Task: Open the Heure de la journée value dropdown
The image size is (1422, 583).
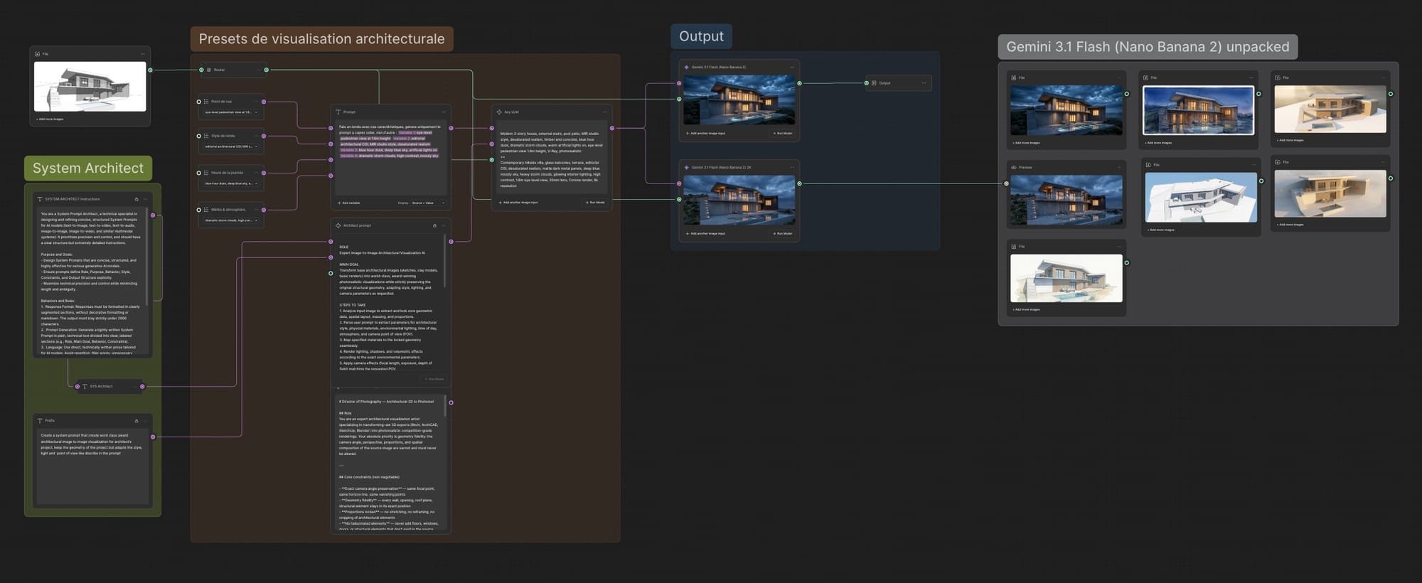Action: coord(231,183)
